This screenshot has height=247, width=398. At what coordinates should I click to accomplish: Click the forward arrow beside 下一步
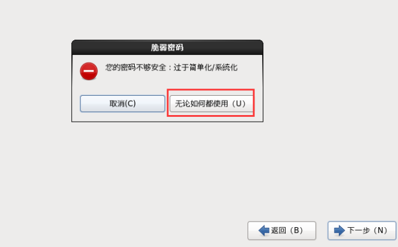pyautogui.click(x=339, y=231)
